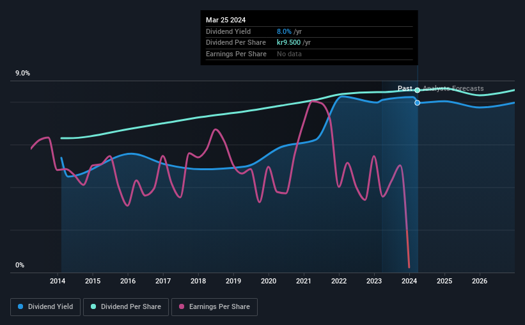
Task: Click the Past label on chart
Action: [x=405, y=88]
